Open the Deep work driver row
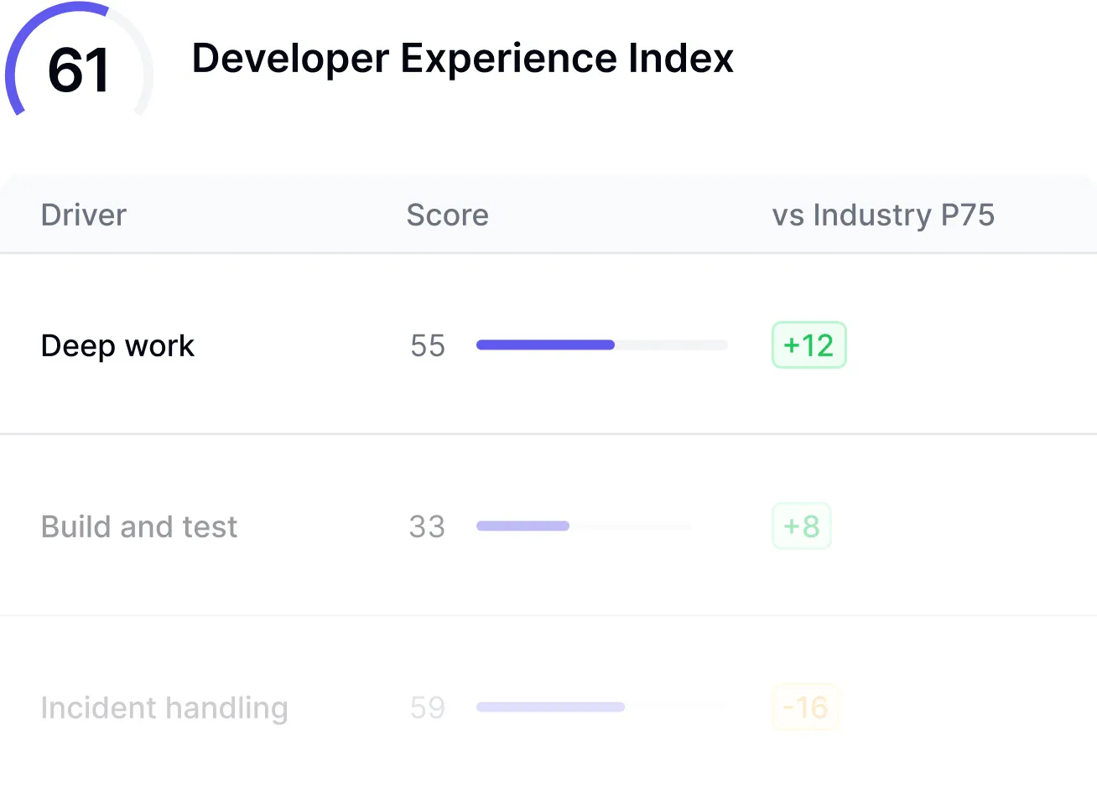This screenshot has width=1097, height=798. [x=117, y=345]
